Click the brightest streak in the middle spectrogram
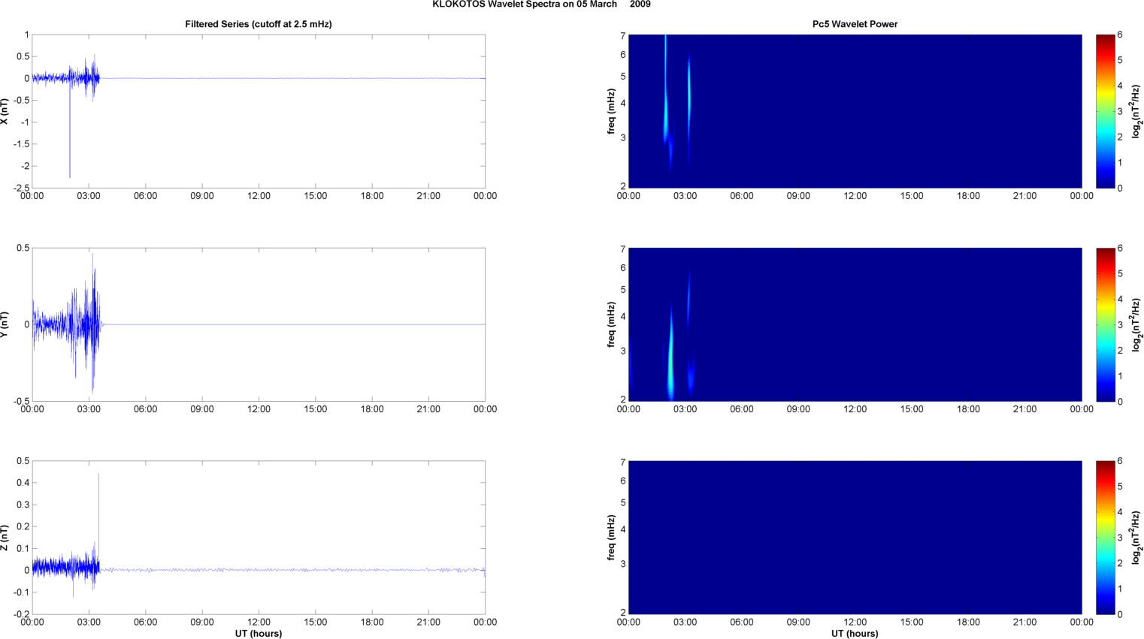The height and width of the screenshot is (639, 1144). click(670, 353)
